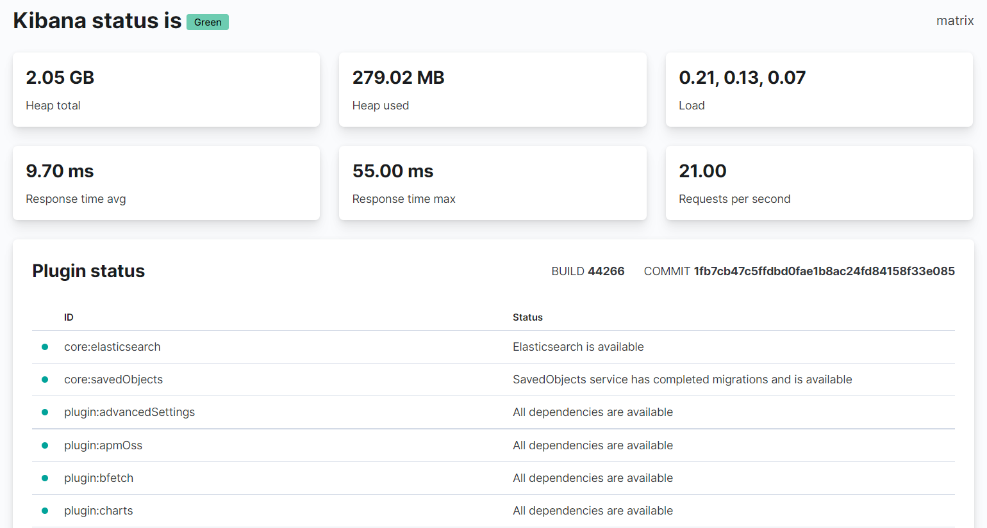Click the plugin:advancedSettings dependencies status

tap(593, 412)
